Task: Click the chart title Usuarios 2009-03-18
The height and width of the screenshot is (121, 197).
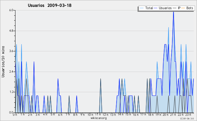Action: click(x=50, y=5)
